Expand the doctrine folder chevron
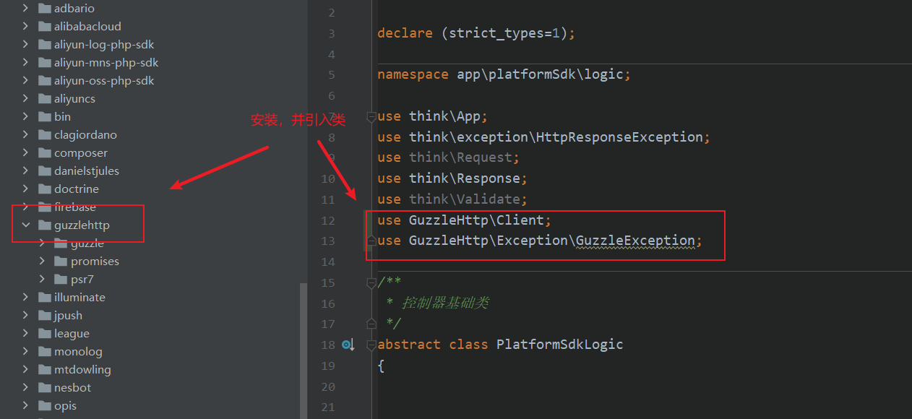912x419 pixels. tap(26, 189)
